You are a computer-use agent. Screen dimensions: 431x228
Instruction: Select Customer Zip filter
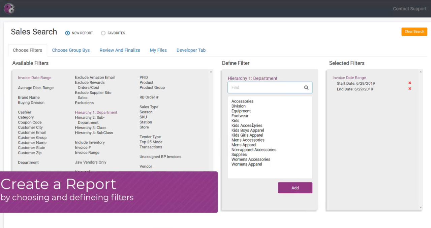click(30, 153)
